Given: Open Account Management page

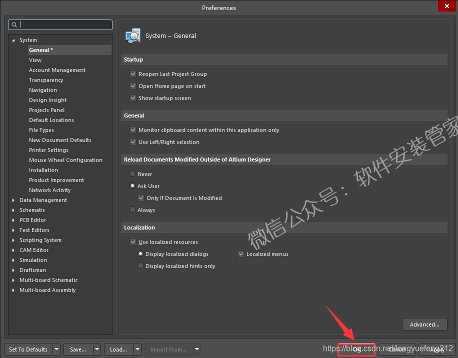Looking at the screenshot, I should click(57, 70).
